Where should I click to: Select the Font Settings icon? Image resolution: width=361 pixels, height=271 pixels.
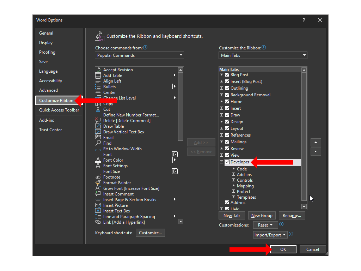click(98, 166)
